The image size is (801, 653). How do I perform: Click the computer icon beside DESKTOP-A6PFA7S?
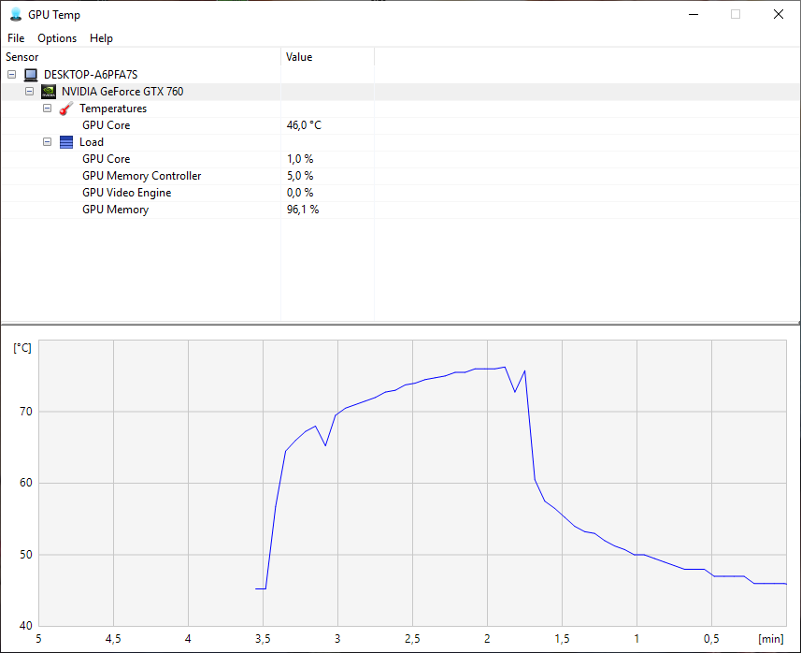[31, 75]
